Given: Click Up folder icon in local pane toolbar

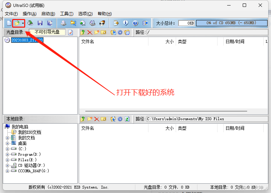Looking at the screenshot, I should tap(83, 119).
